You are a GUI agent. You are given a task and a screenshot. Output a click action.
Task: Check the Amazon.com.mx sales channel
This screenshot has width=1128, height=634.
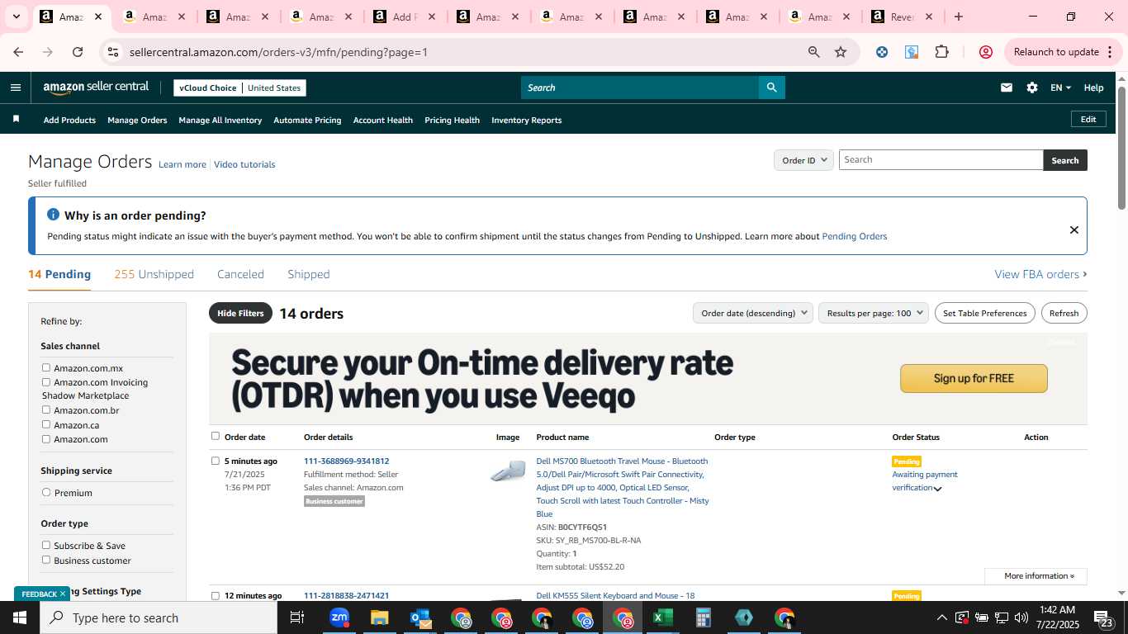pyautogui.click(x=46, y=368)
